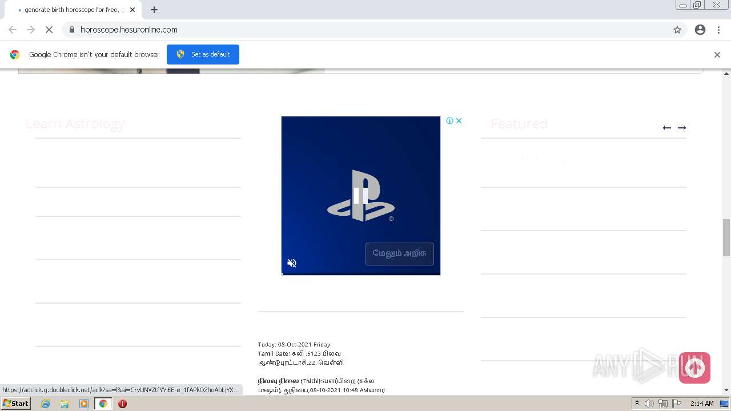The width and height of the screenshot is (731, 411).
Task: Click the 2:14 AM clock
Action: coord(702,404)
